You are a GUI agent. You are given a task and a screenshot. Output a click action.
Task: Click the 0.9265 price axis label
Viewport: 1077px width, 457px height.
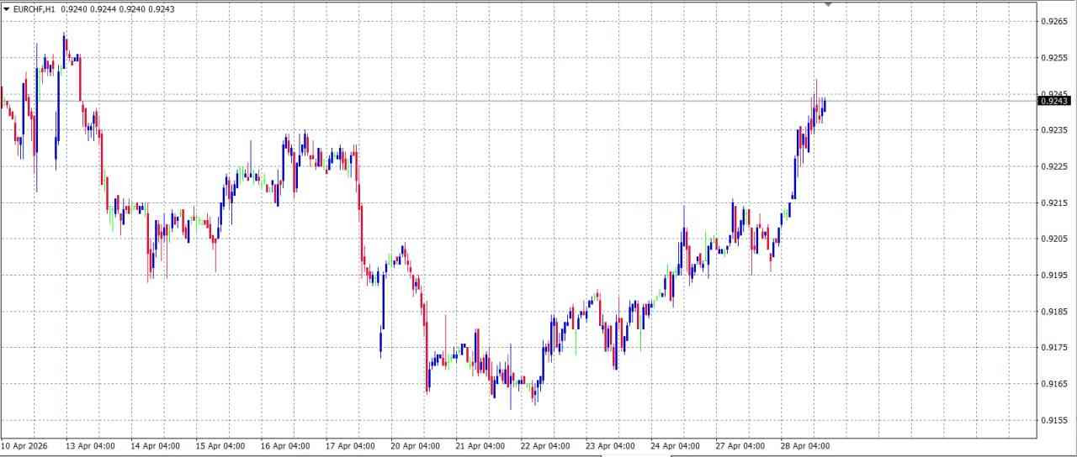(1054, 21)
